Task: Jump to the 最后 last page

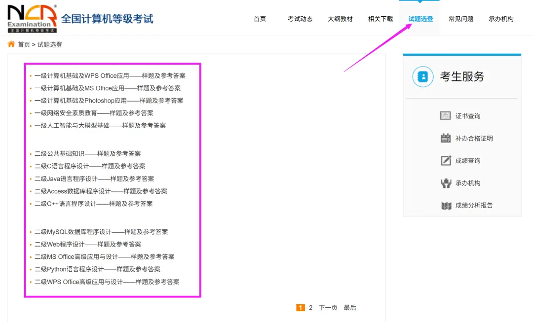Action: click(350, 307)
